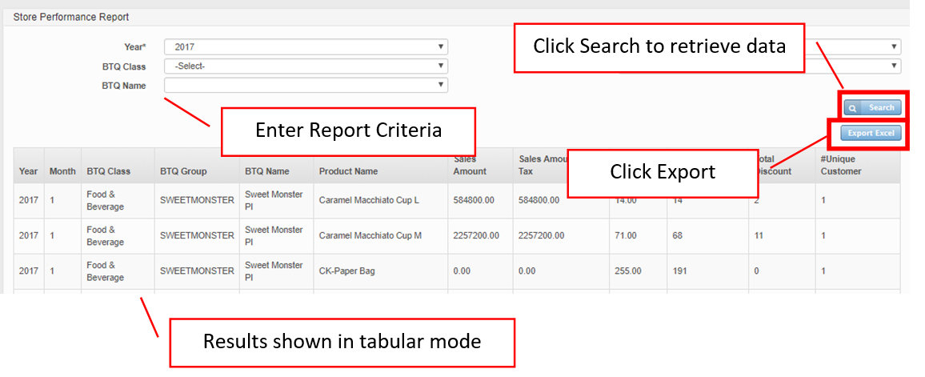This screenshot has height=377, width=925.
Task: Select the Caramel Macchiato Cup M product cell
Action: [x=369, y=235]
